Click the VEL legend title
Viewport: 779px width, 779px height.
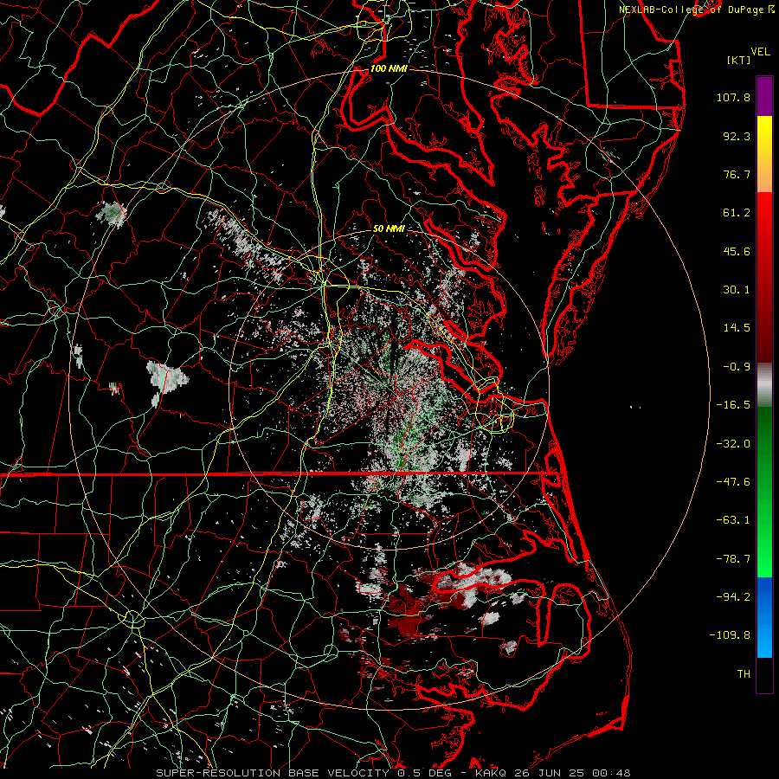[x=760, y=52]
